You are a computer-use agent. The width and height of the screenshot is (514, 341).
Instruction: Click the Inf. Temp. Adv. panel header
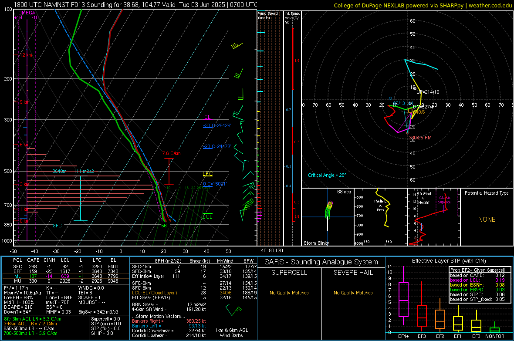(292, 18)
